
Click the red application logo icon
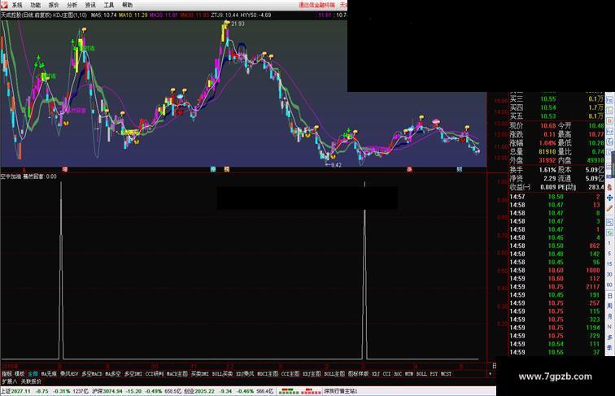4,5
